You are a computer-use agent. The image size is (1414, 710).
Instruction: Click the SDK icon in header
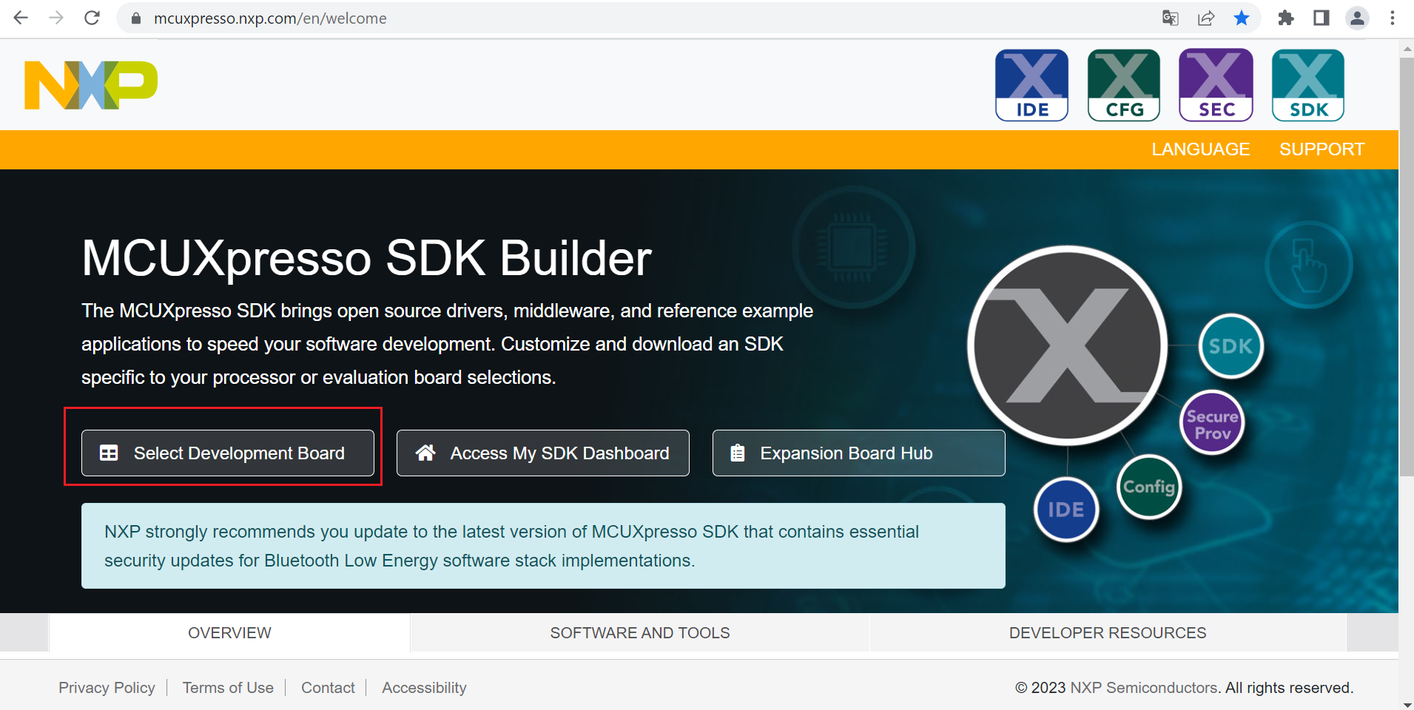[x=1307, y=85]
